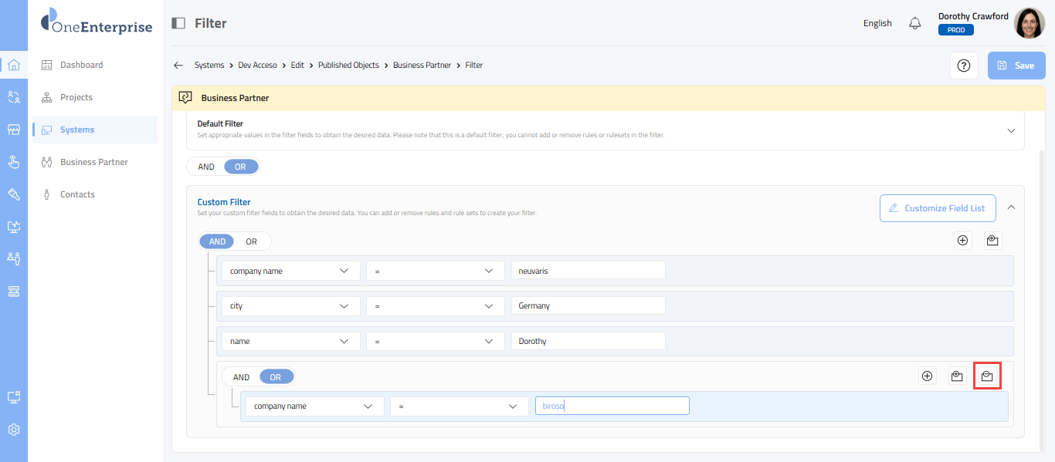This screenshot has width=1055, height=462.
Task: Click the Dorothy value input field
Action: 588,341
